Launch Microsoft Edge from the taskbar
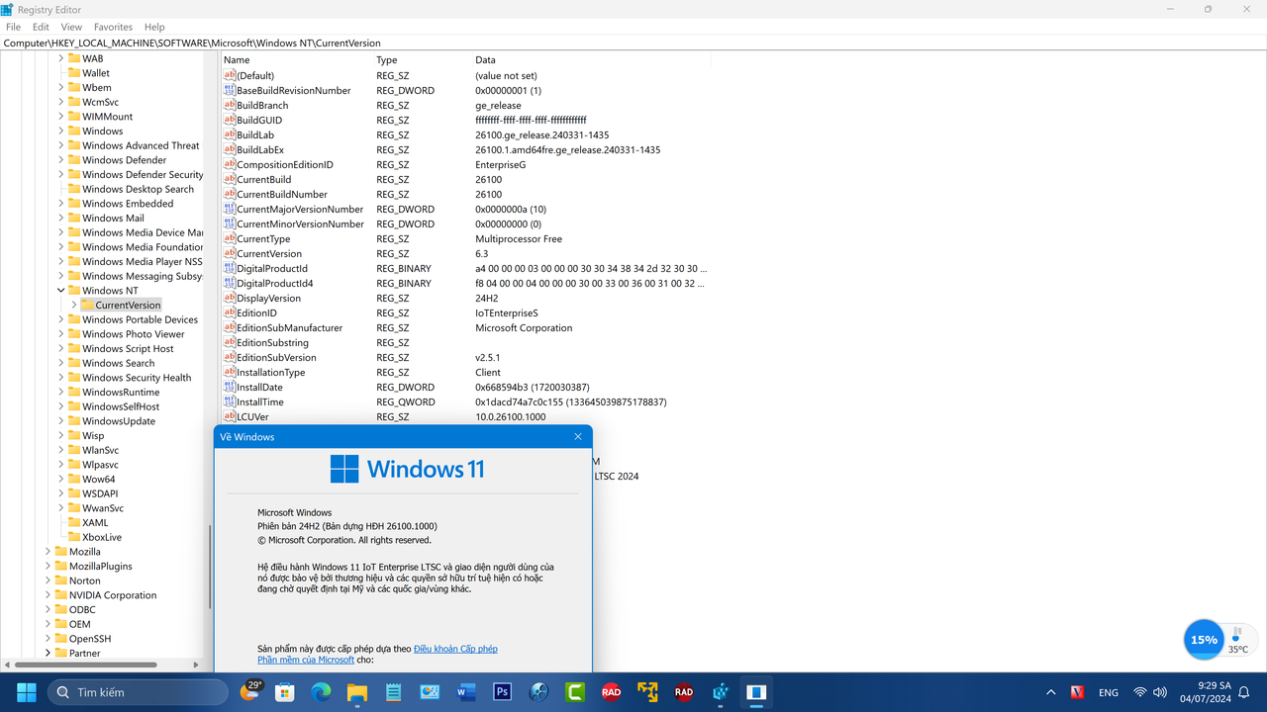The width and height of the screenshot is (1267, 712). [321, 692]
